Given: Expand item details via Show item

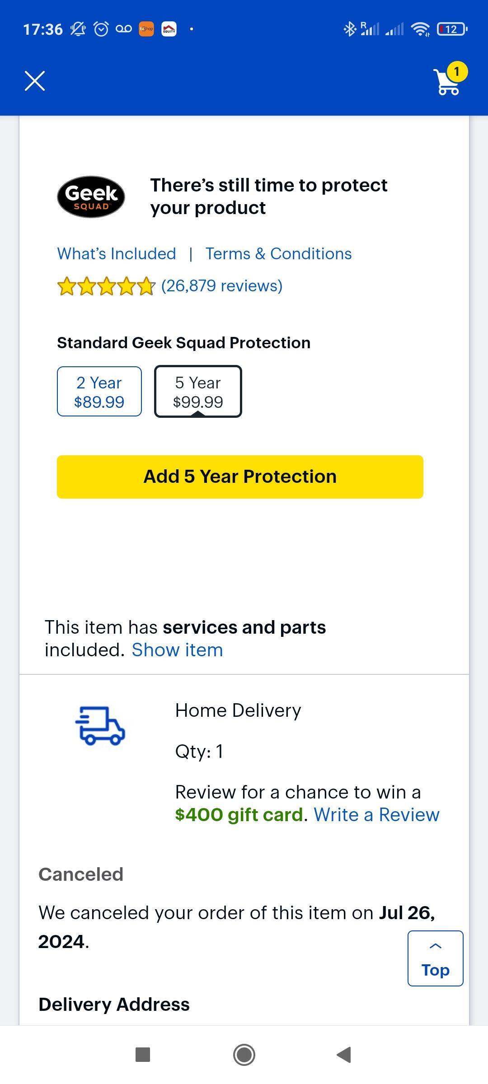Looking at the screenshot, I should point(177,649).
